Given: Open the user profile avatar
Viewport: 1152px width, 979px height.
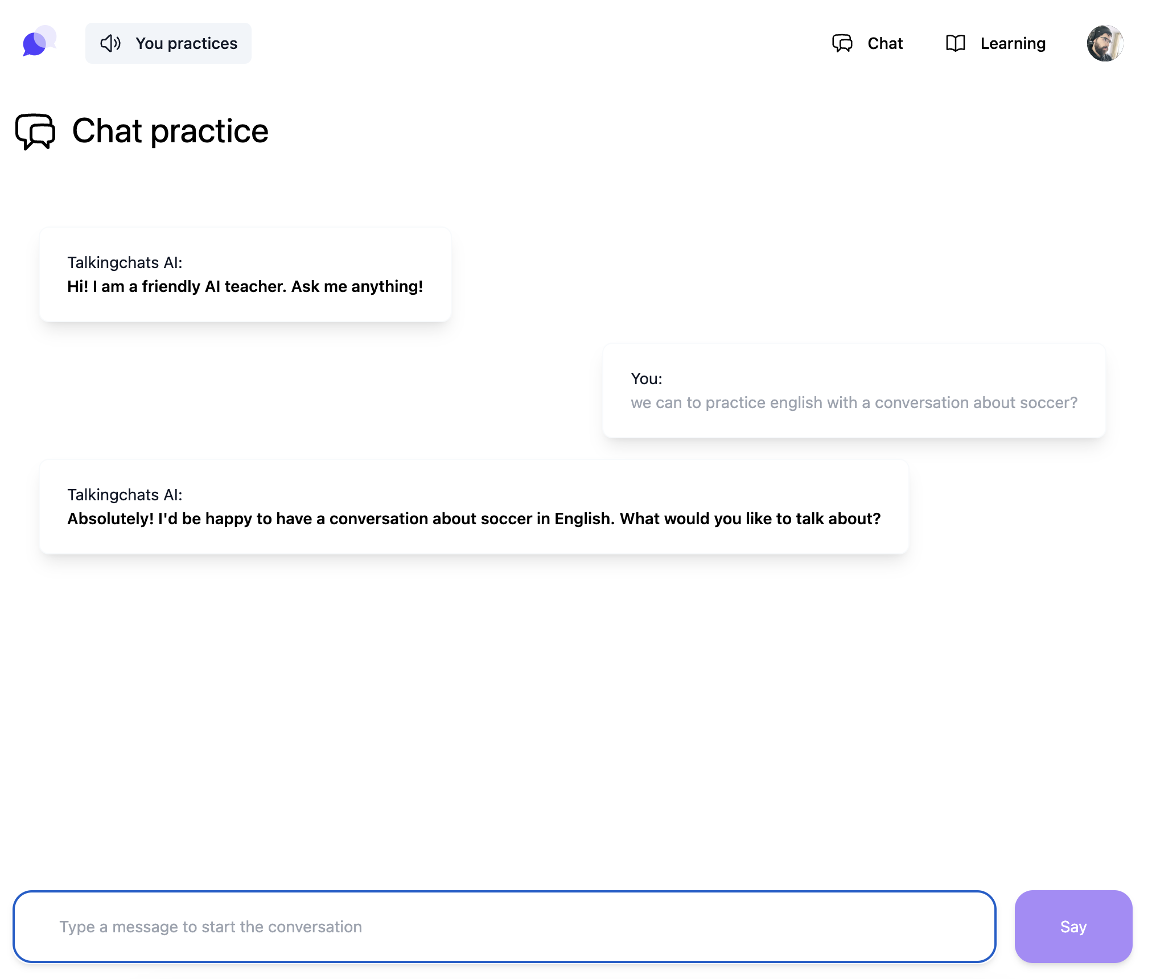Looking at the screenshot, I should pyautogui.click(x=1105, y=43).
